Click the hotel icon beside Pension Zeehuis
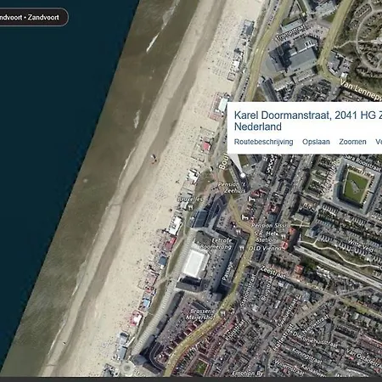This screenshot has width=382, height=382. point(251,199)
